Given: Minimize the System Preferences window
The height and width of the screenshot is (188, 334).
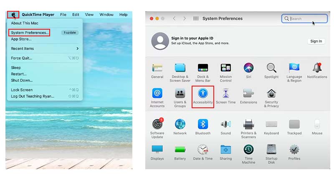Looking at the screenshot, I should 157,18.
